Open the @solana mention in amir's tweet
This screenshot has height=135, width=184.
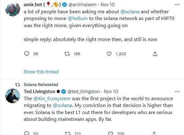(x=130, y=12)
